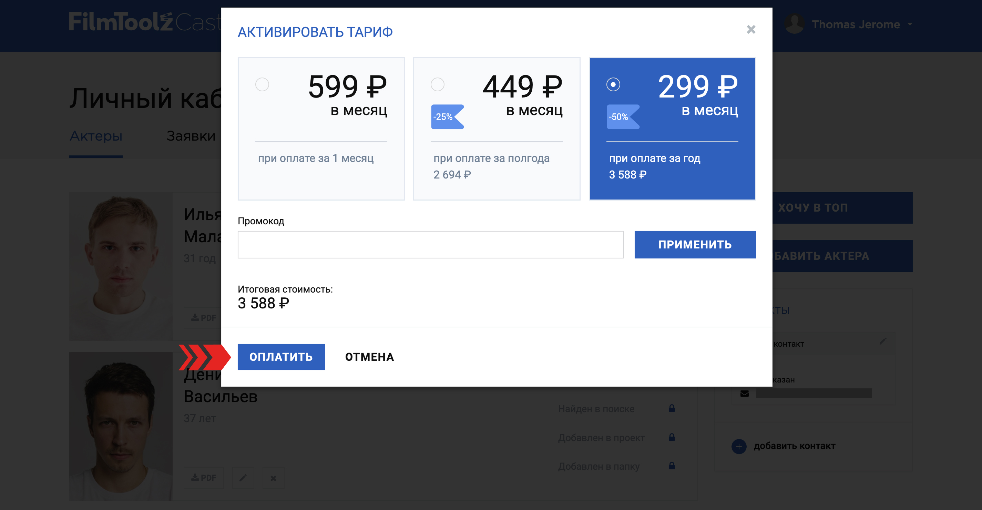The width and height of the screenshot is (982, 510).
Task: Download PDF for Васильев actor card
Action: tap(204, 478)
